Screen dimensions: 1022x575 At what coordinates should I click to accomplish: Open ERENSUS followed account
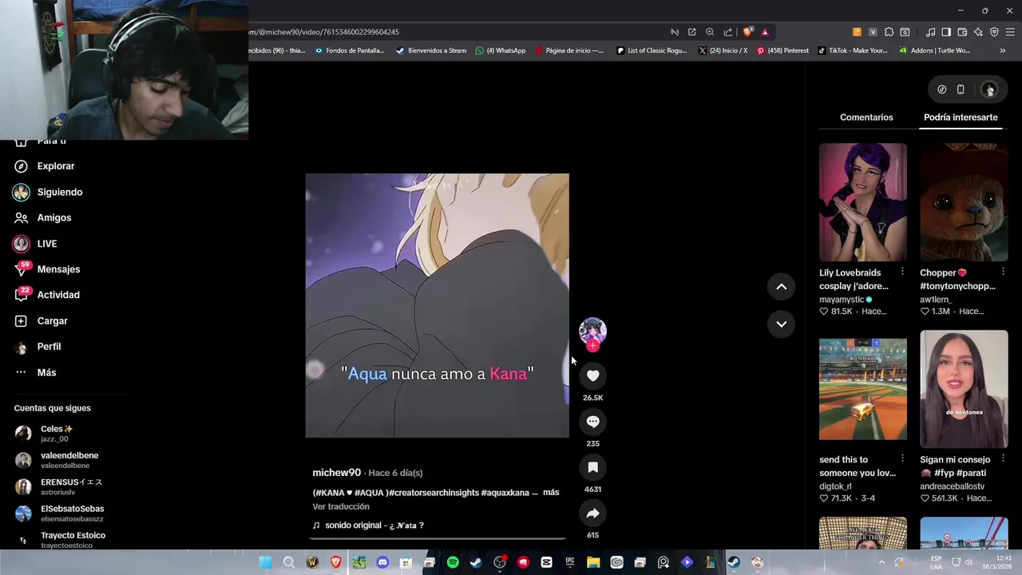[x=58, y=486]
